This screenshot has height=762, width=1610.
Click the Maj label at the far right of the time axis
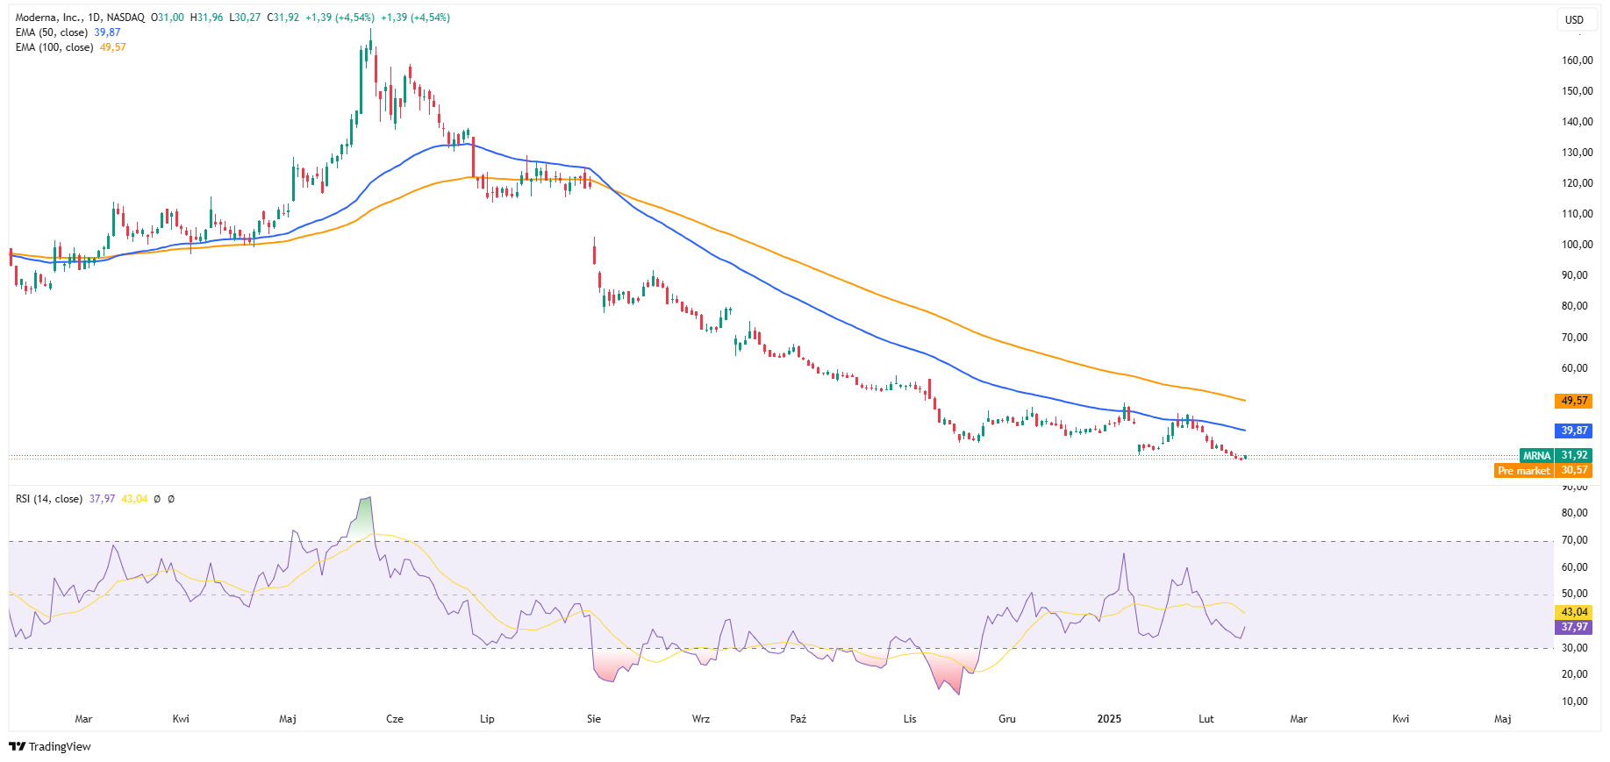tap(1503, 719)
